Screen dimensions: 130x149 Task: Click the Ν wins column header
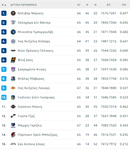87,5
